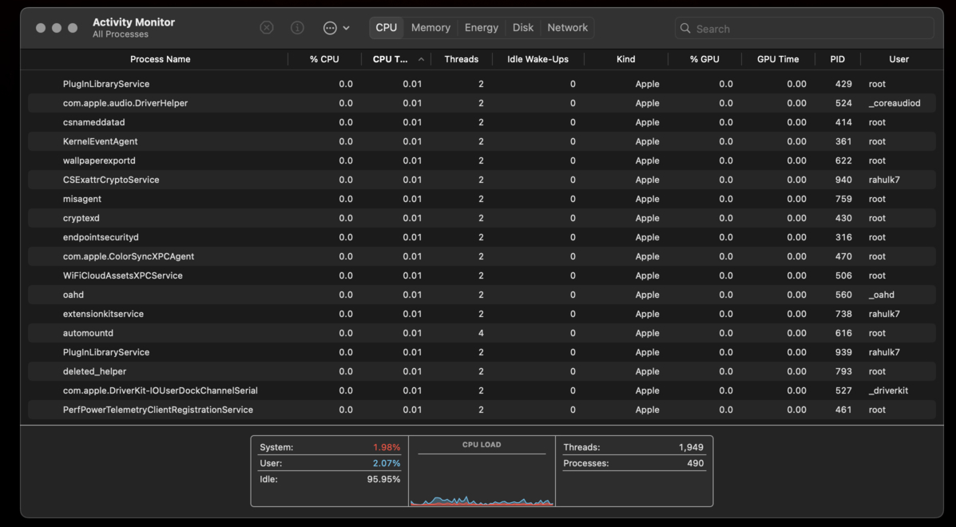Select the KernelEventAgent process
This screenshot has width=956, height=527.
pos(482,141)
